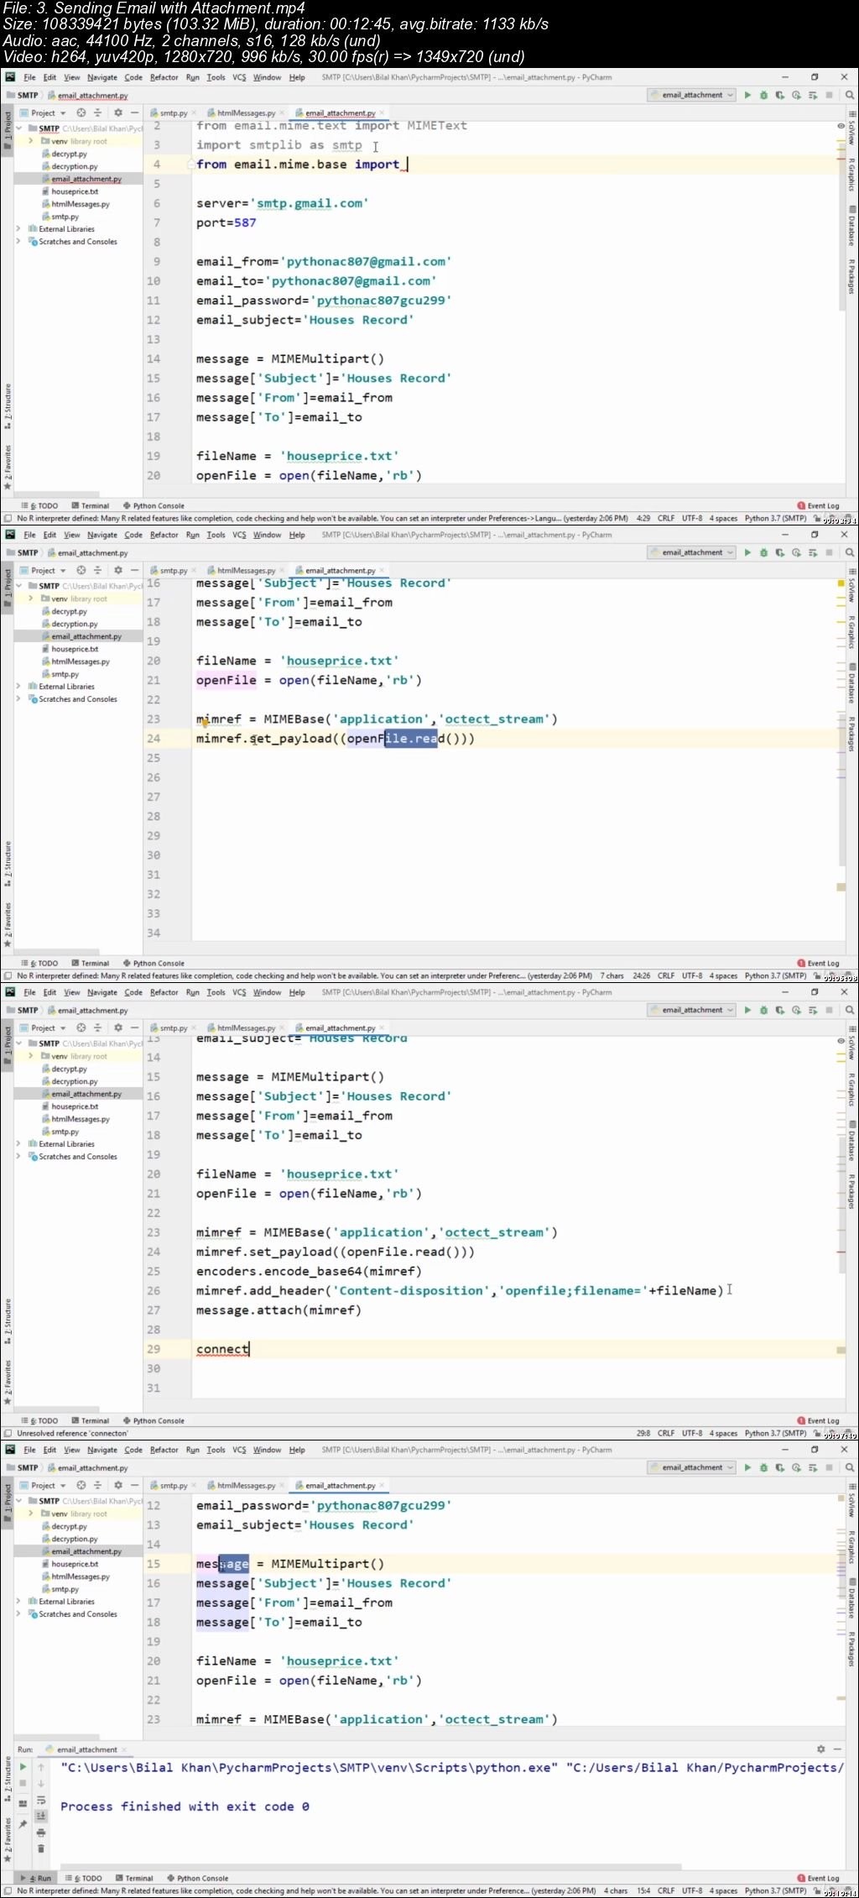This screenshot has height=1898, width=859.
Task: Click line number 24 in second frame's gutter
Action: (154, 739)
